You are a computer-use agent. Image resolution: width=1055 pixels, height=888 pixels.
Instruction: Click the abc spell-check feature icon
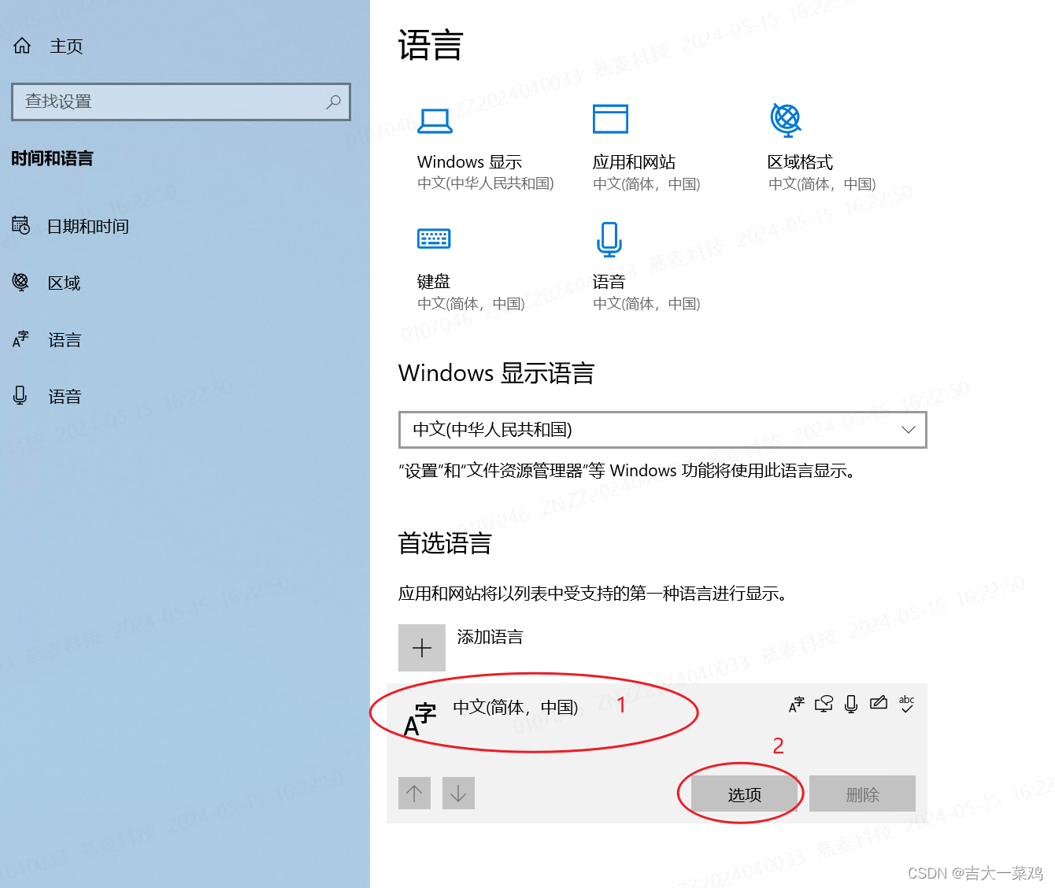[907, 704]
